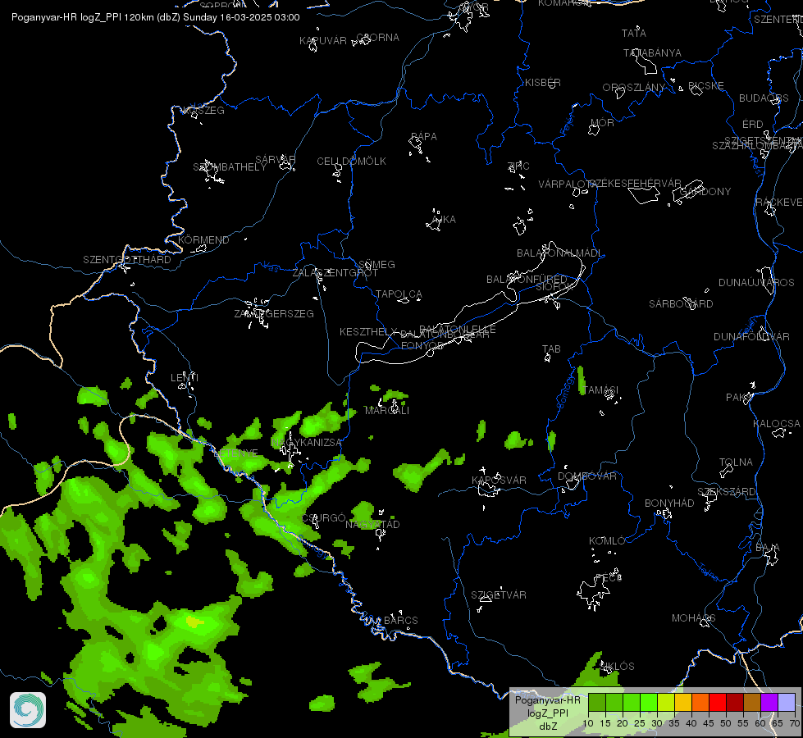The width and height of the screenshot is (803, 738).
Task: Click the MÓR city label
Action: coord(602,122)
